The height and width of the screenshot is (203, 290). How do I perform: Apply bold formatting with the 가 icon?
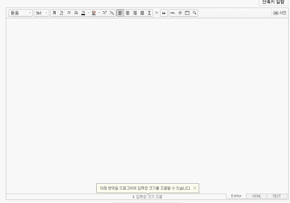tap(54, 13)
